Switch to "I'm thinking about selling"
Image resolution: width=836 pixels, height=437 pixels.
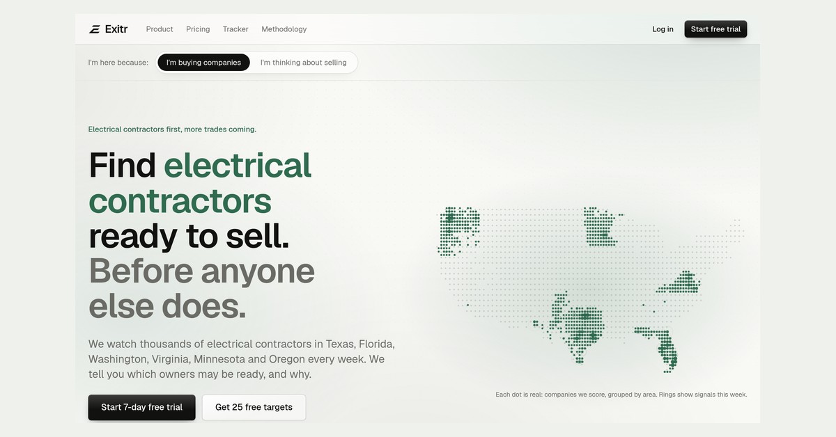tap(303, 63)
